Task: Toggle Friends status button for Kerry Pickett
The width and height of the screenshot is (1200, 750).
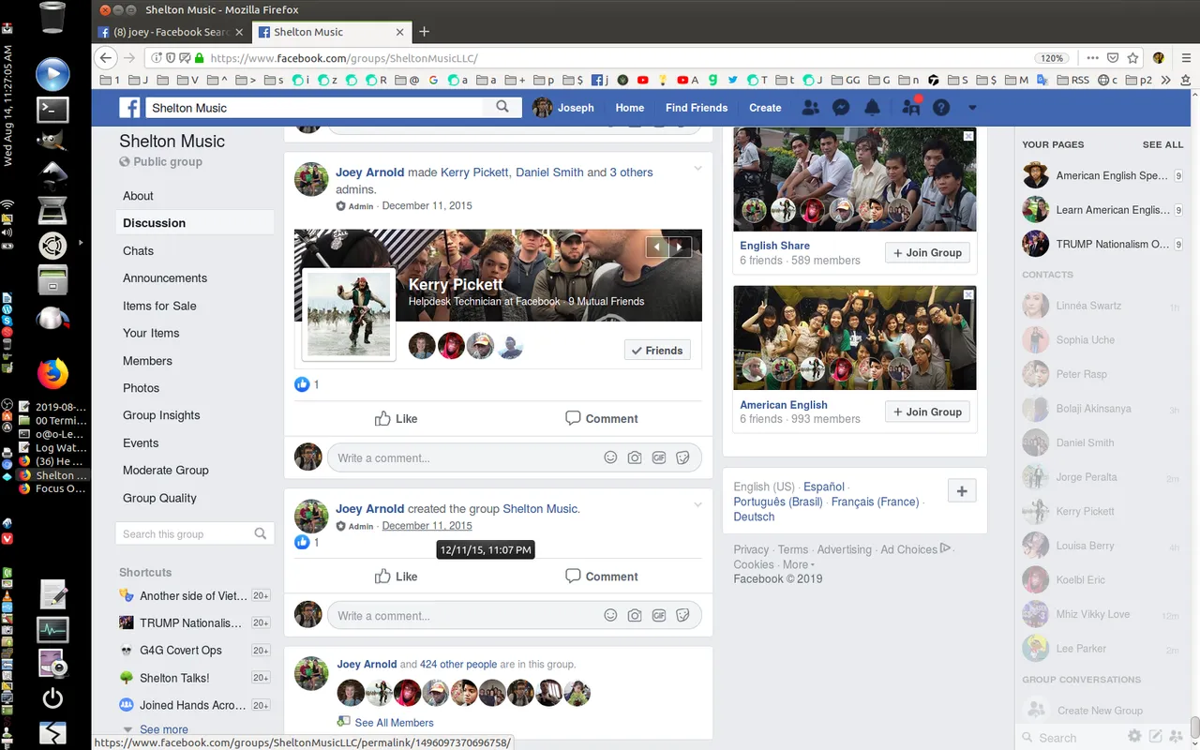Action: (657, 351)
